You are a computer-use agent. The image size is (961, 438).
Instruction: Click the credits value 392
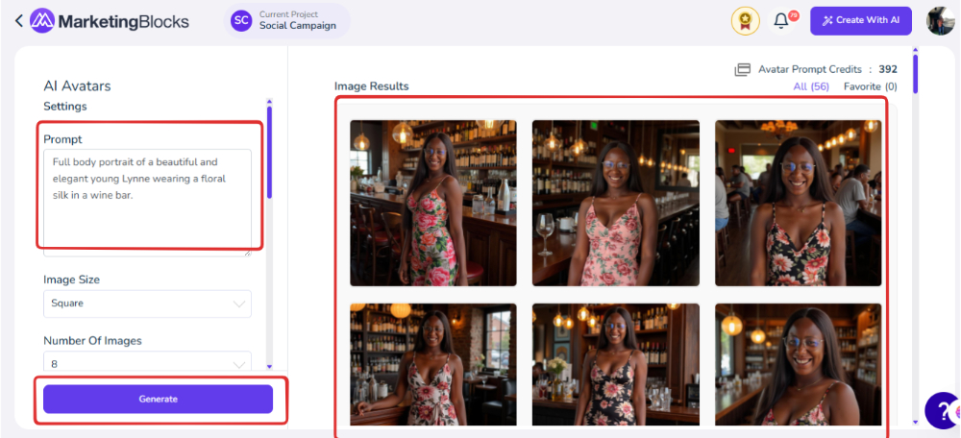coord(887,69)
